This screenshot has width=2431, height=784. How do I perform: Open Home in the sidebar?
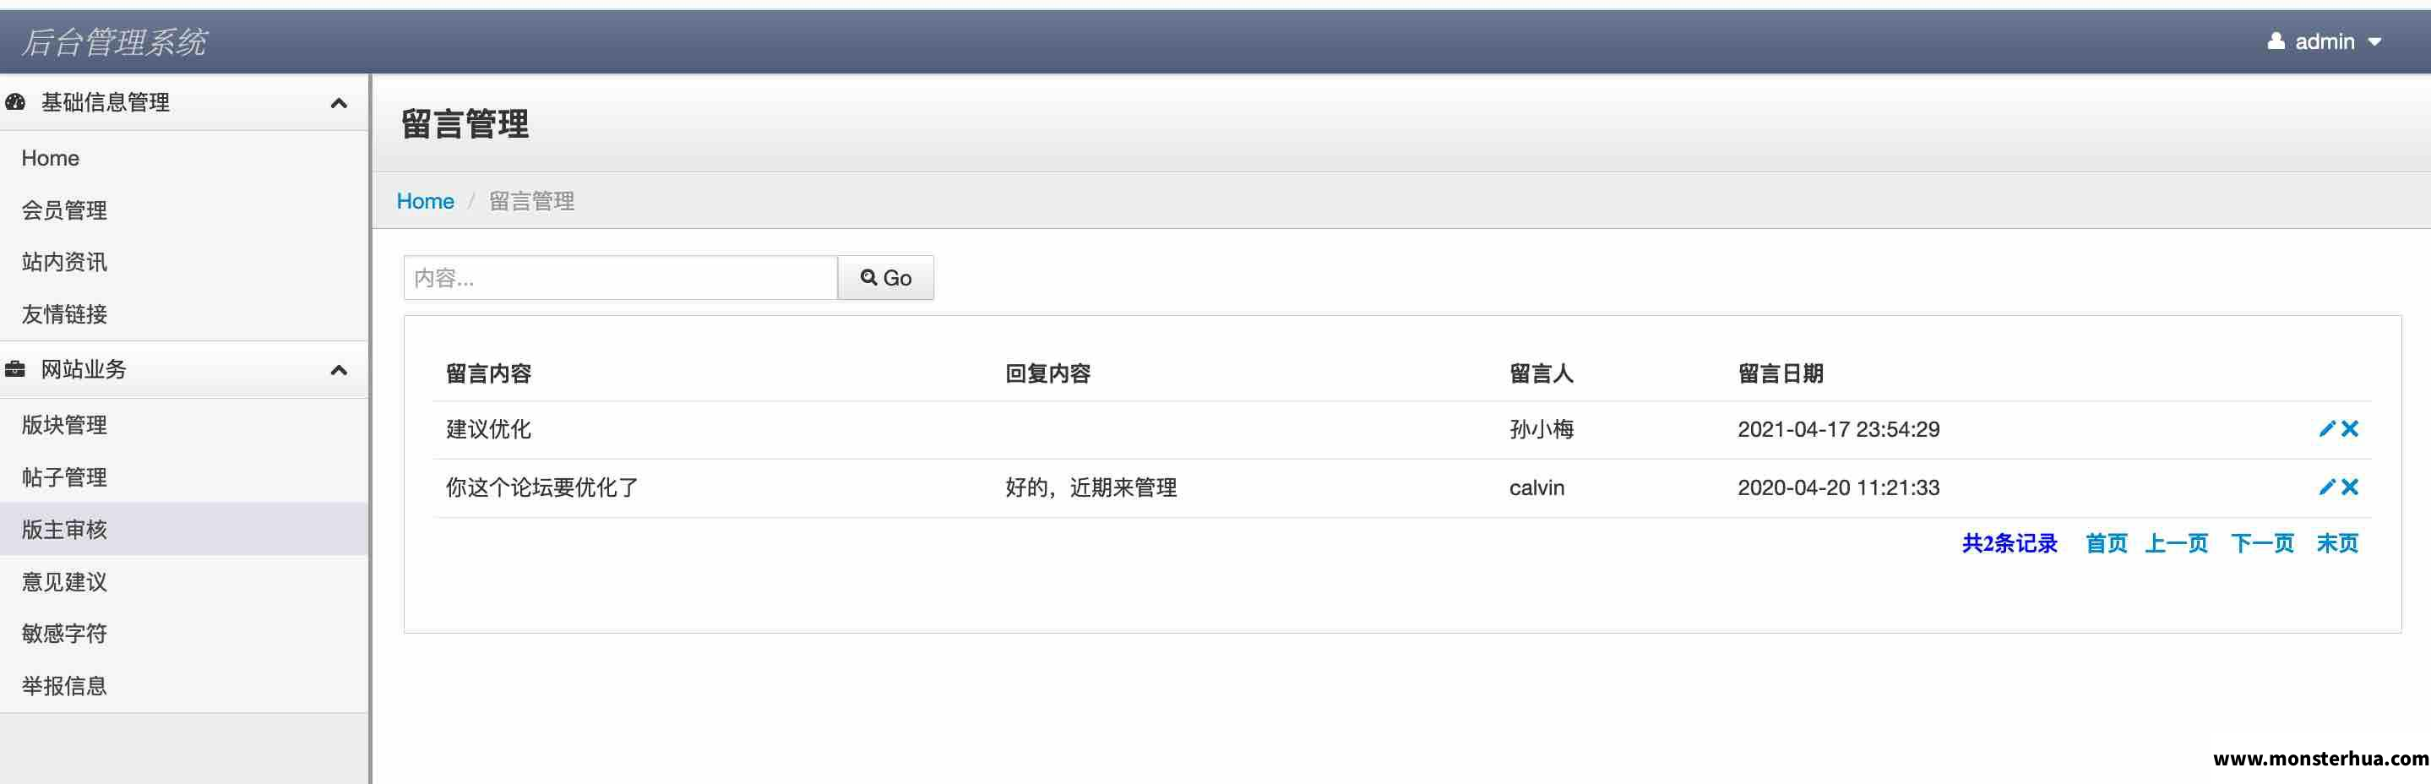pos(184,159)
